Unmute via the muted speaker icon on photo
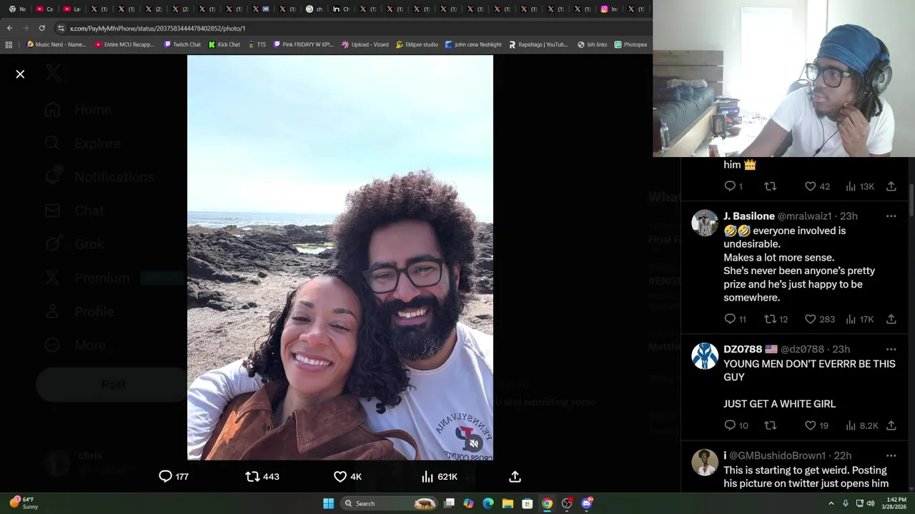This screenshot has width=915, height=514. [473, 443]
